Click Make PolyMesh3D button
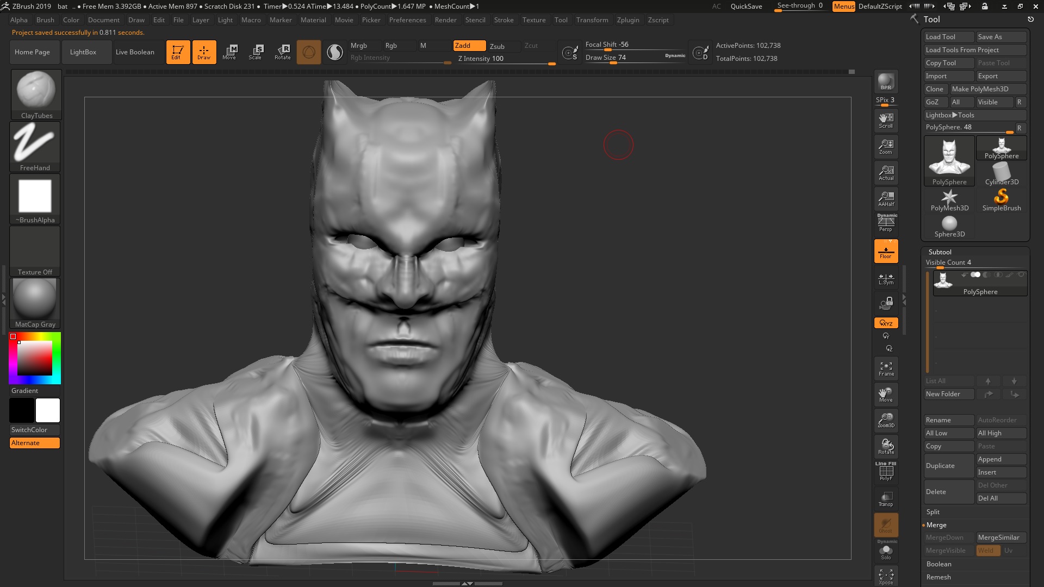Viewport: 1044px width, 587px height. 988,89
